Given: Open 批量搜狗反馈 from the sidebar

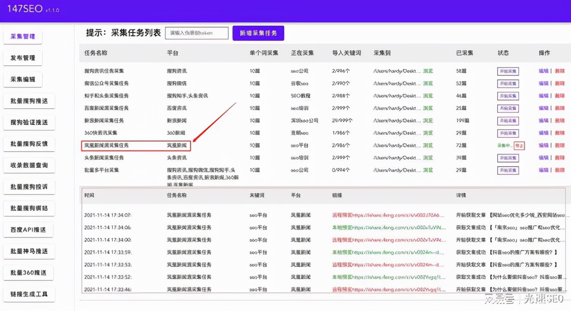Looking at the screenshot, I should pos(29,144).
